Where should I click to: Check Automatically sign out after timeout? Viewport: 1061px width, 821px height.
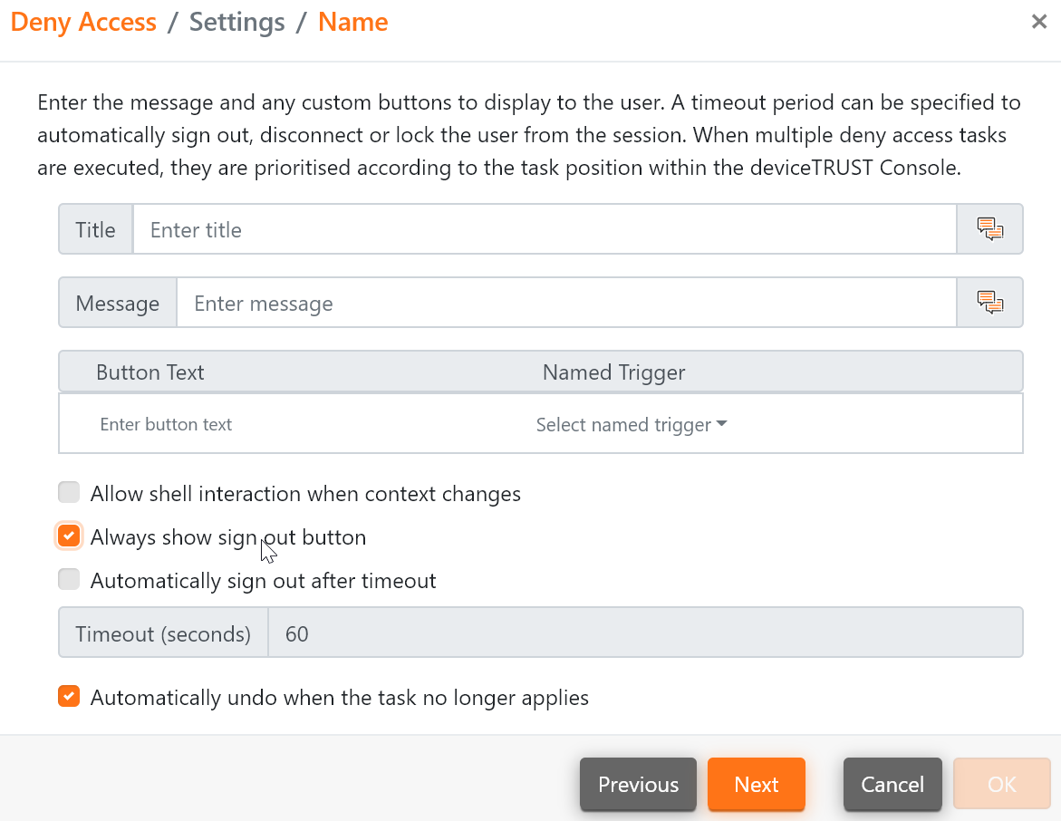tap(69, 580)
